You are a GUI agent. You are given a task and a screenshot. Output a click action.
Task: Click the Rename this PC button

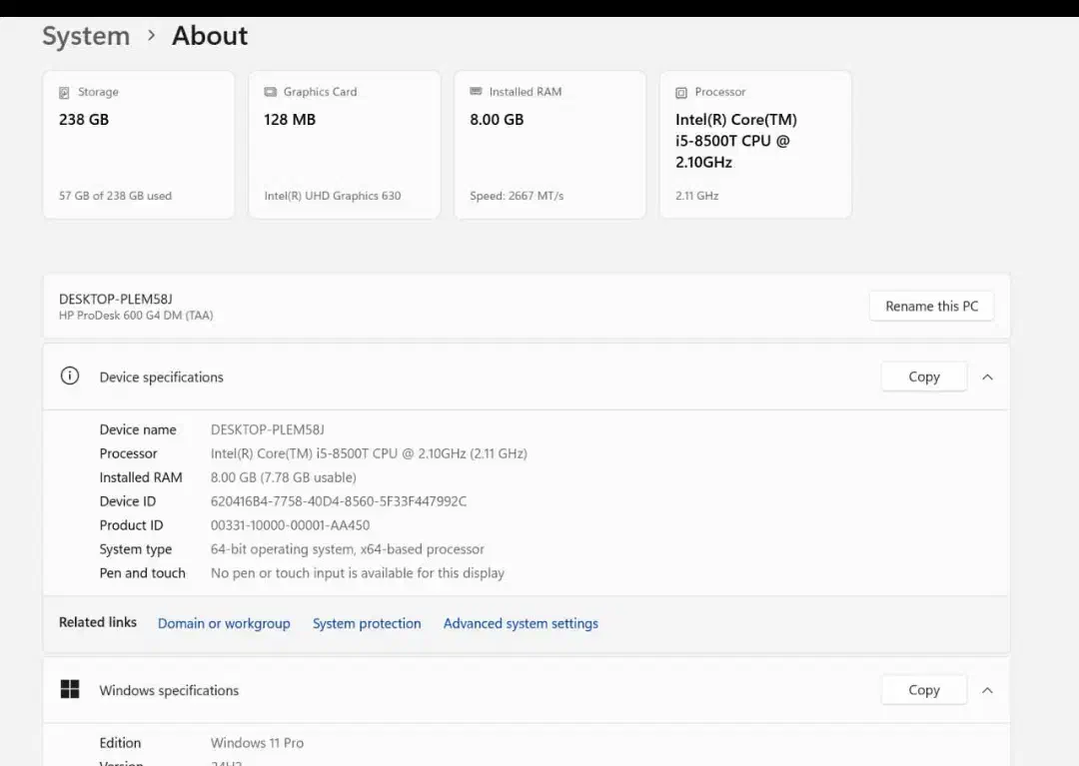click(931, 307)
